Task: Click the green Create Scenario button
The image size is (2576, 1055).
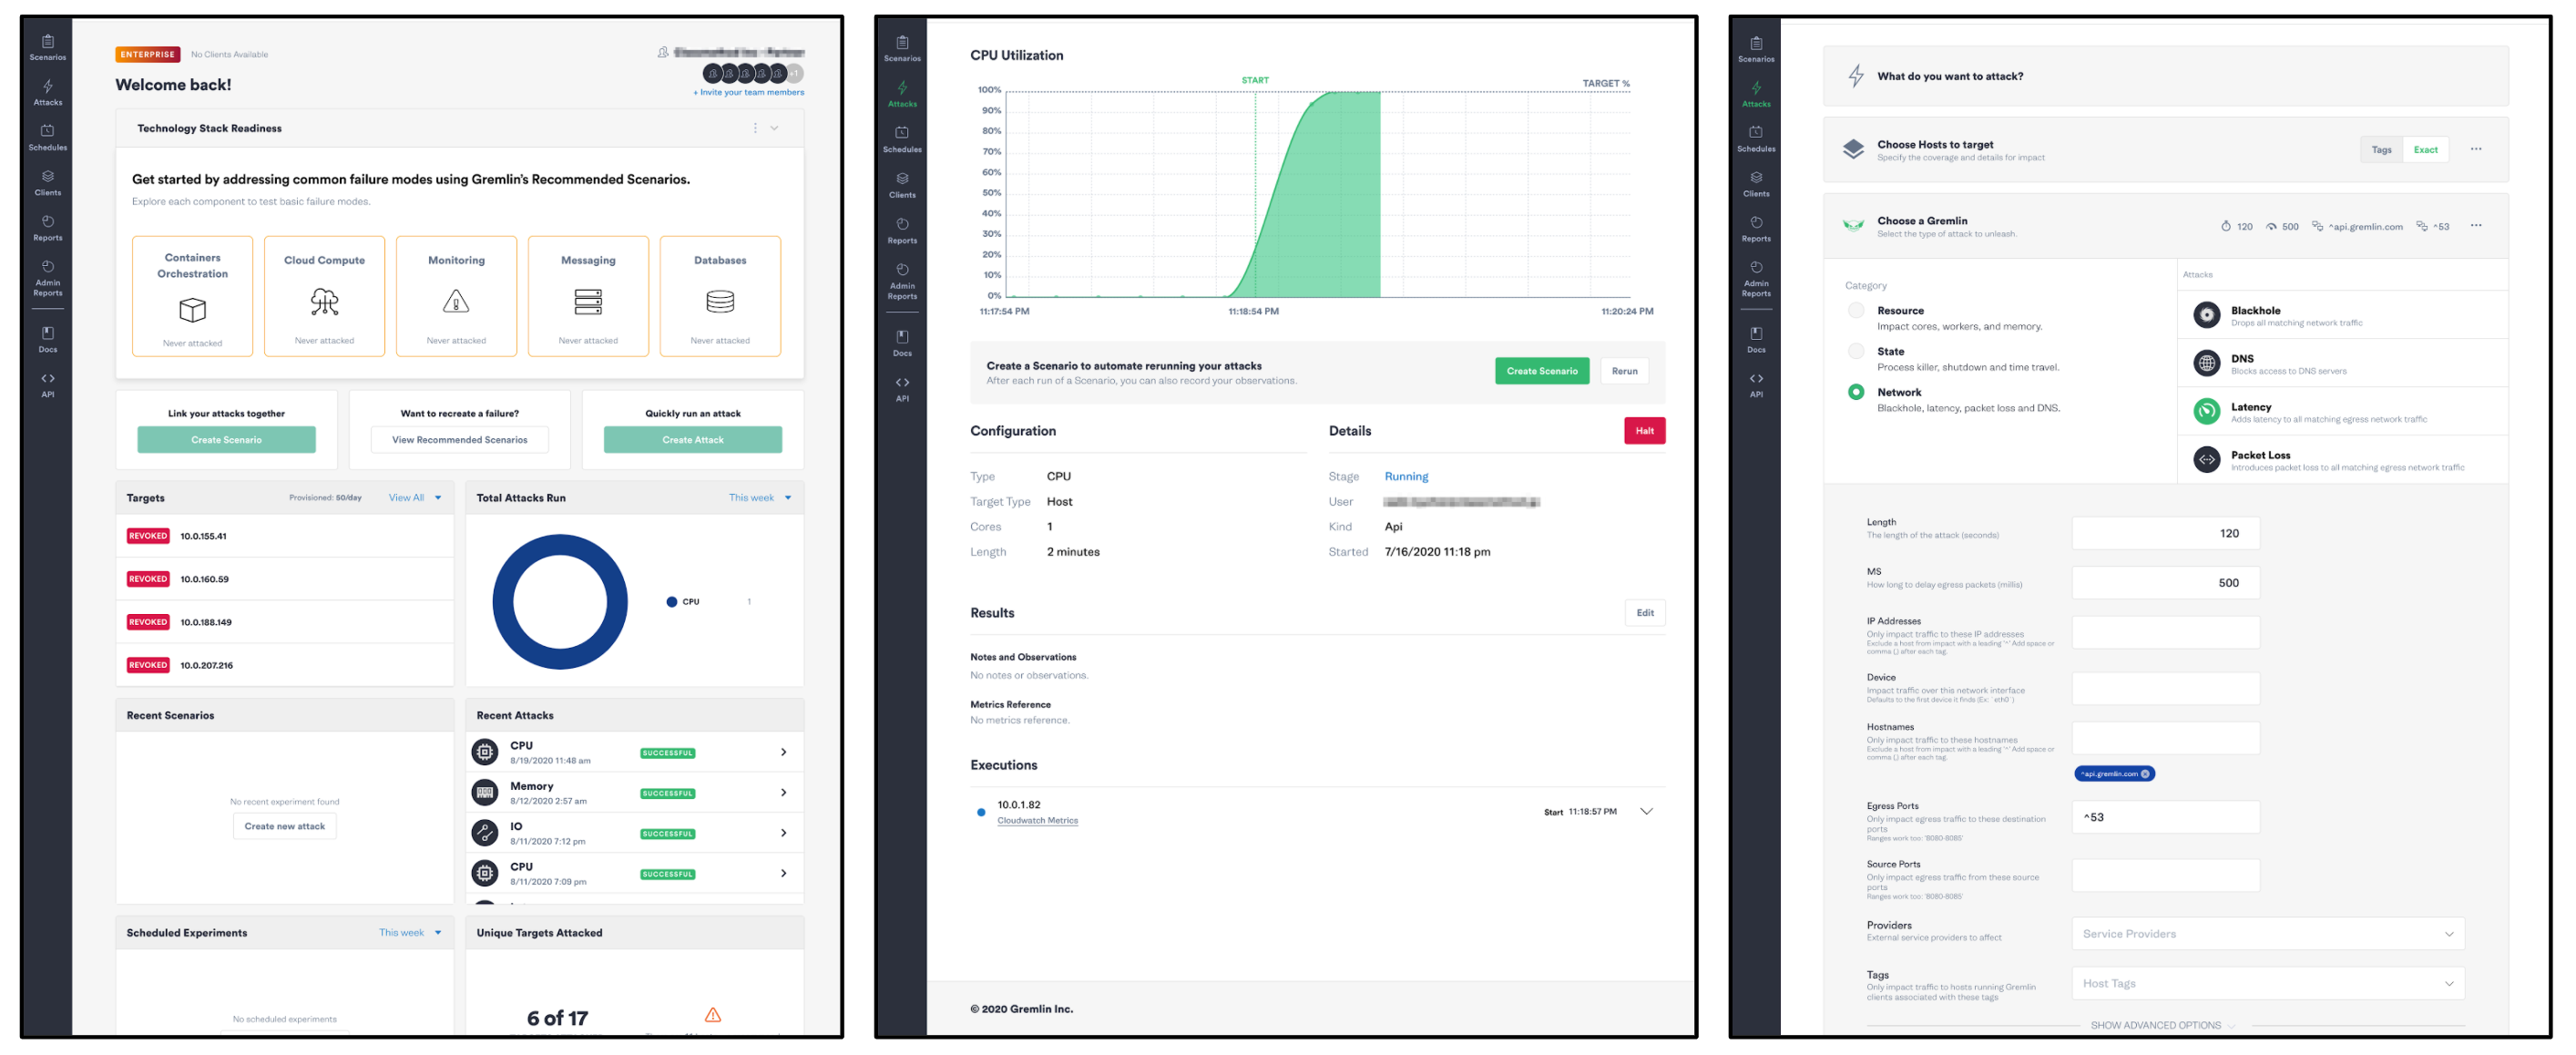Action: coord(1541,371)
